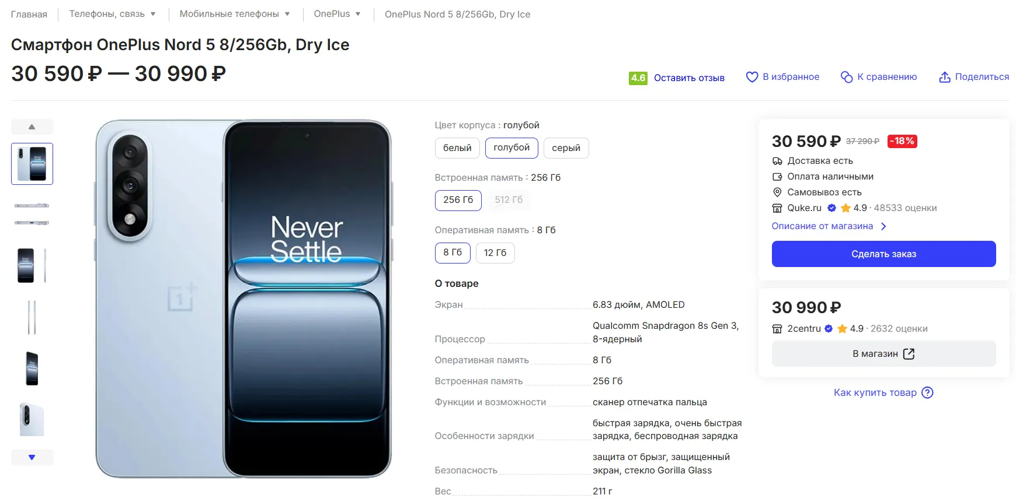Screen dimensions: 1016x502
Task: Expand the OnePlus breadcrumb dropdown
Action: coord(358,14)
